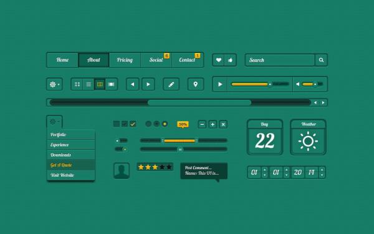Click into the Search input field

tap(280, 60)
